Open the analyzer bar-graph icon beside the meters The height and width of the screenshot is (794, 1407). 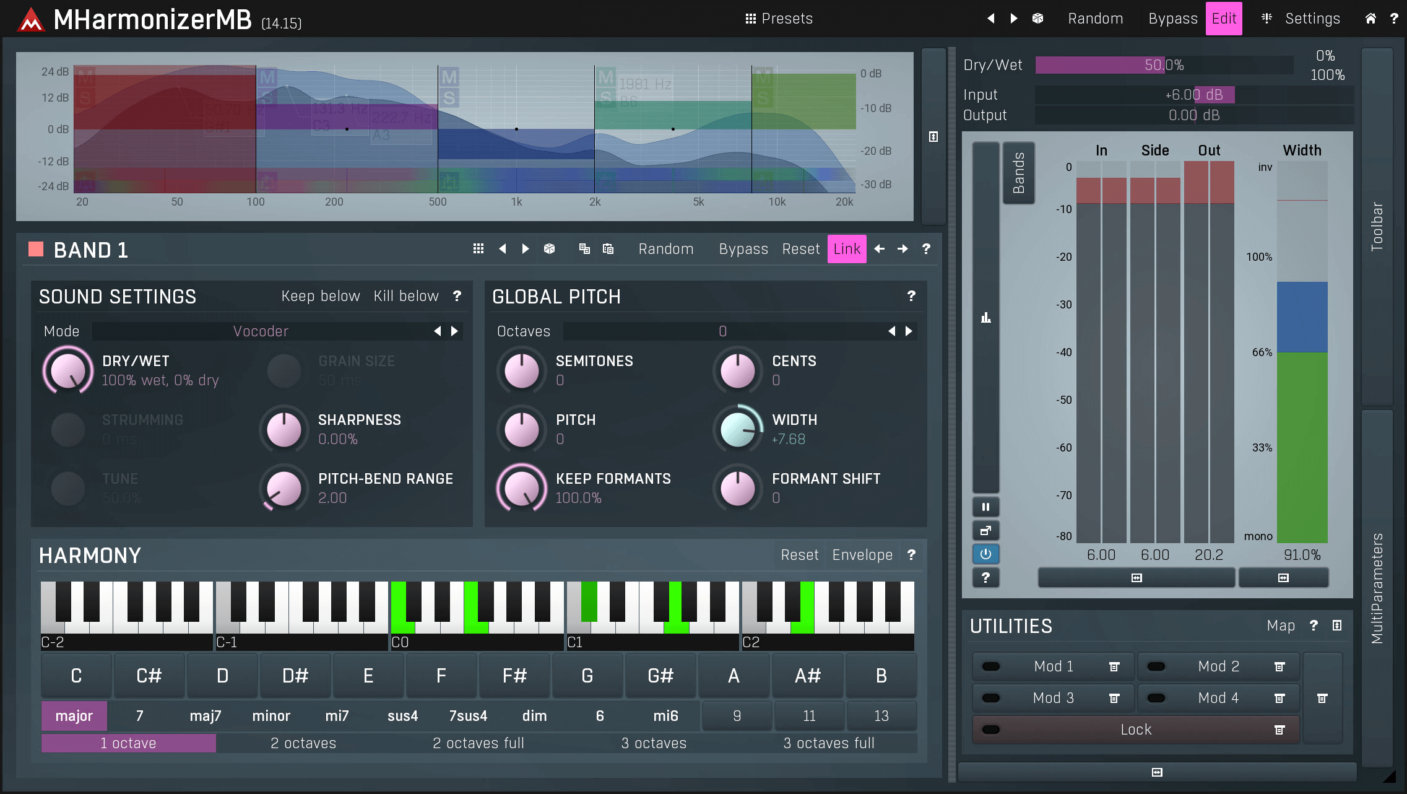pos(985,317)
